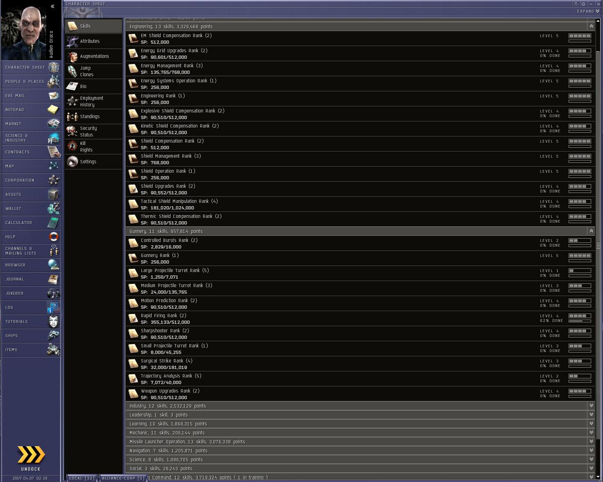Open the Jukebox music player
Image resolution: width=603 pixels, height=482 pixels.
[x=31, y=293]
